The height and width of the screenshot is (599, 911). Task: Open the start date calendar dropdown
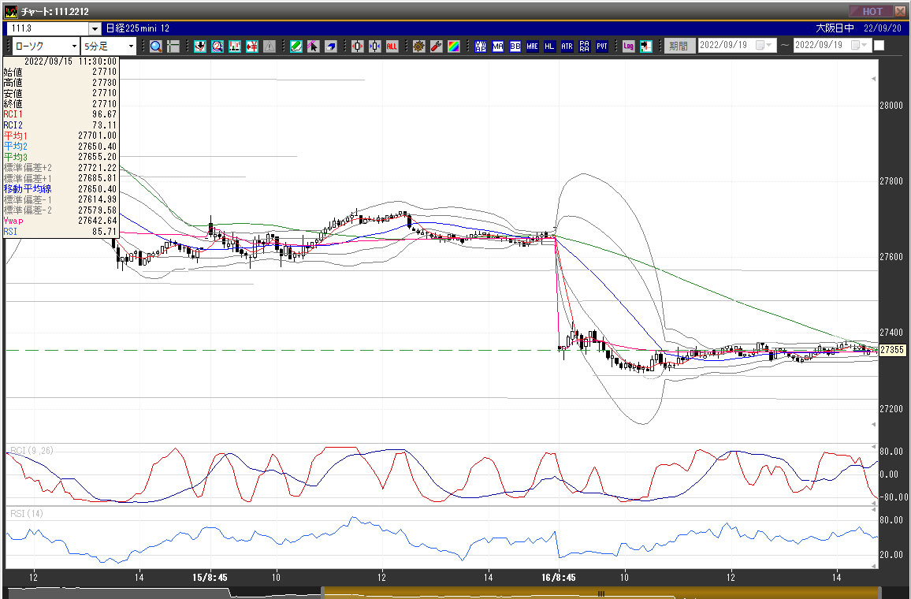click(x=764, y=45)
